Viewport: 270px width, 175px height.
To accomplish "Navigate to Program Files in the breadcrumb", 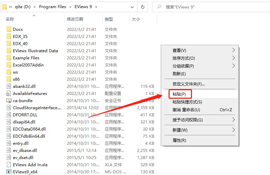I will click(53, 7).
